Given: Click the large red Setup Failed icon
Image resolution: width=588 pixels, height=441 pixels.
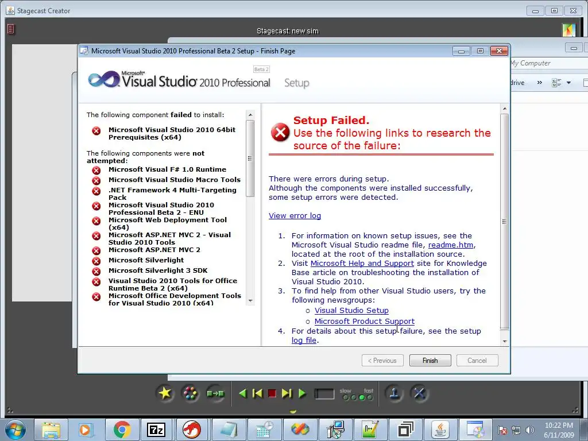Looking at the screenshot, I should coord(280,133).
